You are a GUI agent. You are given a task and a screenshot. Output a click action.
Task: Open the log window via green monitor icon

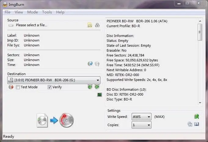pyautogui.click(x=100, y=95)
